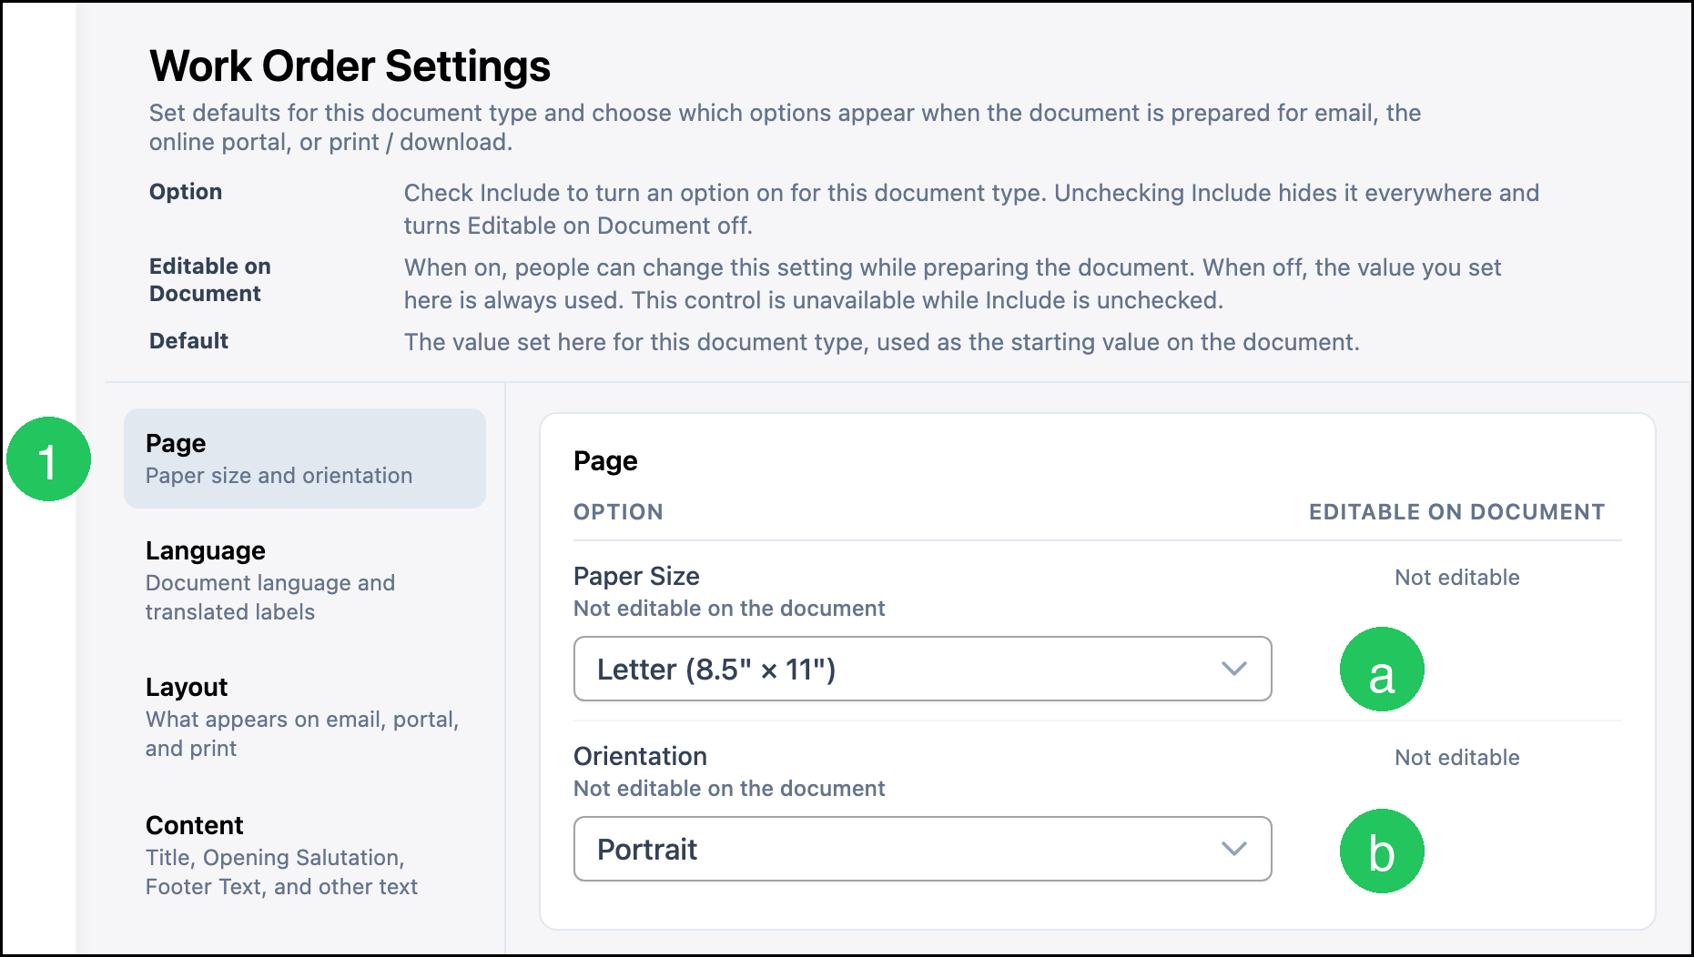Screen dimensions: 1694x957
Task: Click the Work Order Settings heading
Action: tap(350, 65)
